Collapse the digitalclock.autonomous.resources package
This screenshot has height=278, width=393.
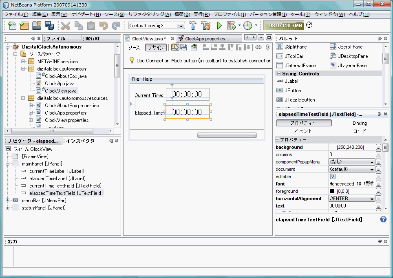point(23,98)
